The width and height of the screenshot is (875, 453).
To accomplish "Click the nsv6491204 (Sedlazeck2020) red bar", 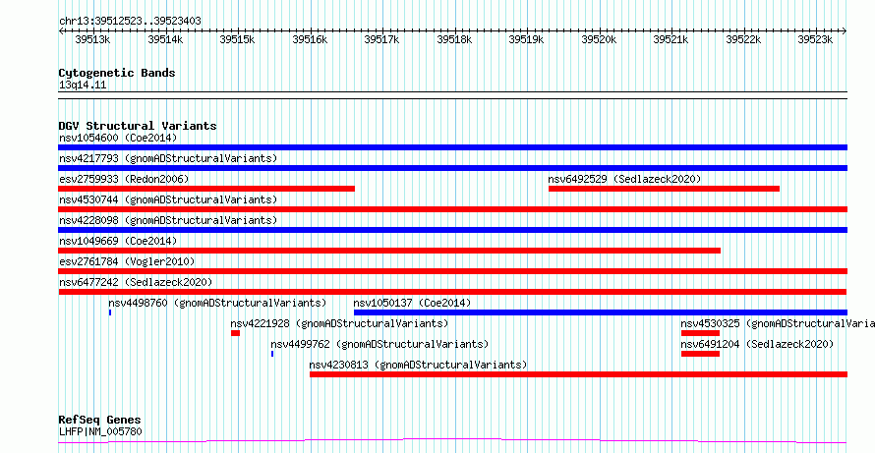I will pos(700,354).
